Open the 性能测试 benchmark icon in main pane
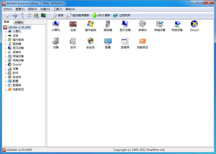 click(143, 41)
